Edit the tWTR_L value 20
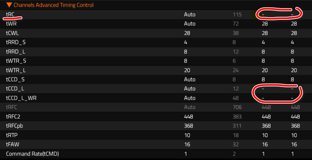Screen dimensions: 312x160 (x=187, y=71)
